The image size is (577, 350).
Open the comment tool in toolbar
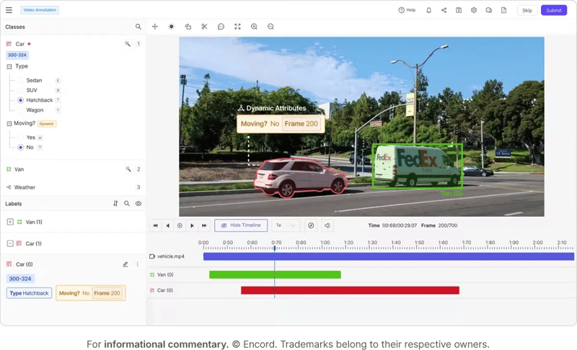(x=221, y=27)
